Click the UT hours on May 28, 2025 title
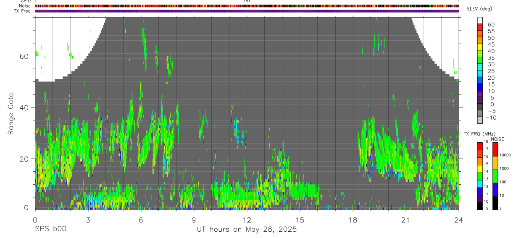The width and height of the screenshot is (516, 238). coord(247,229)
